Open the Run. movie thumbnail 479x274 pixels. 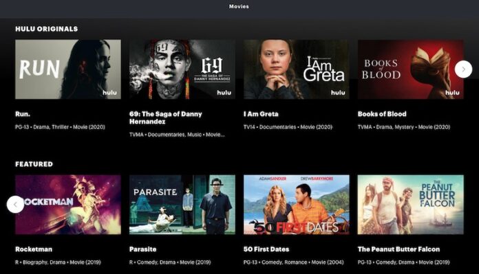click(x=68, y=69)
